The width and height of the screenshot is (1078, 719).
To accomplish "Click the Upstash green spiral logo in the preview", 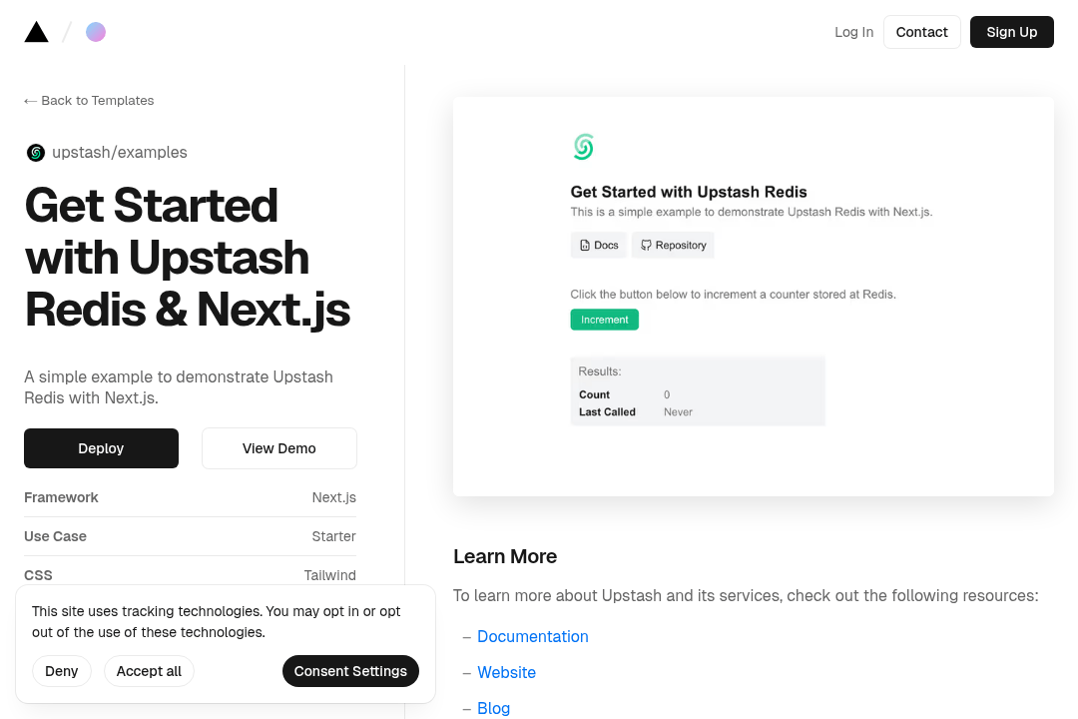I will [x=583, y=146].
